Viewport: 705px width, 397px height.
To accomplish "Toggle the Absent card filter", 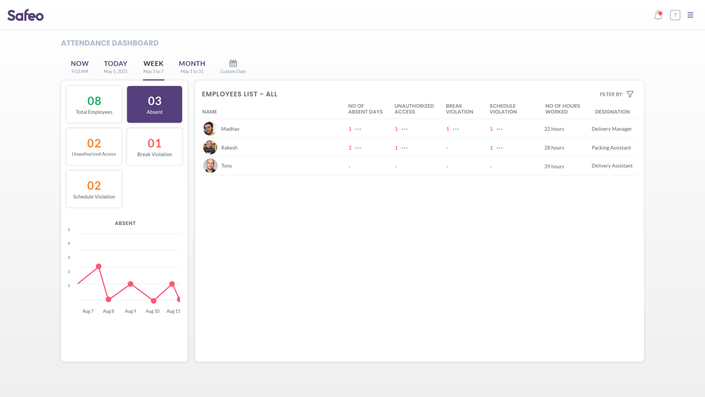I will (x=154, y=104).
